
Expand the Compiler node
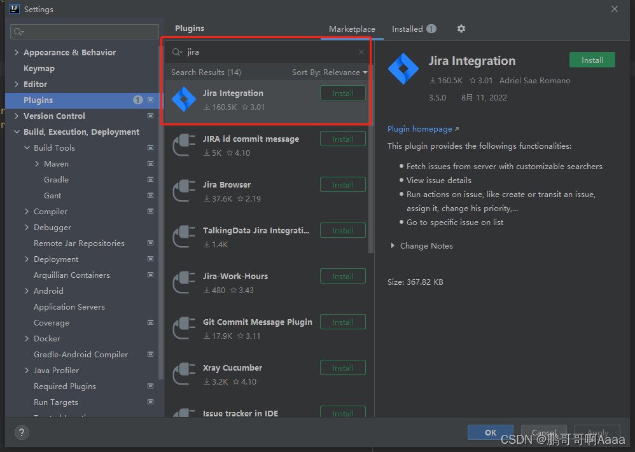pyautogui.click(x=27, y=211)
